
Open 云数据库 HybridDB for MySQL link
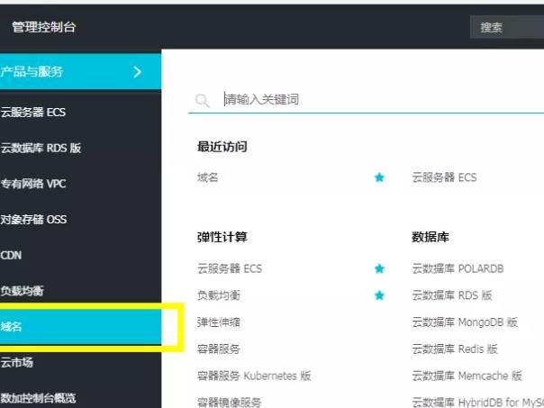pos(477,402)
